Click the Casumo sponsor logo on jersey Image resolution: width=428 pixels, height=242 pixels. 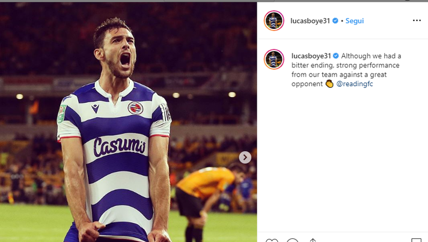(x=119, y=146)
